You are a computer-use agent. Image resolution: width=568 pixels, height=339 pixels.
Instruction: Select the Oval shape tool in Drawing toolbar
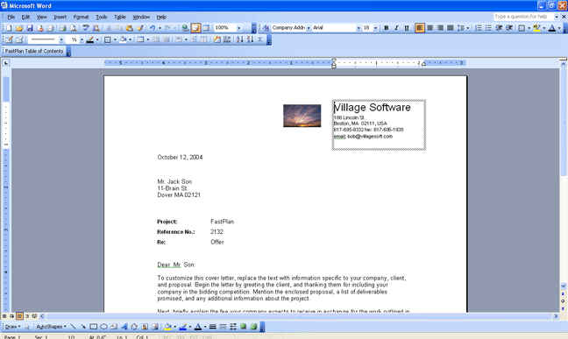click(x=103, y=327)
